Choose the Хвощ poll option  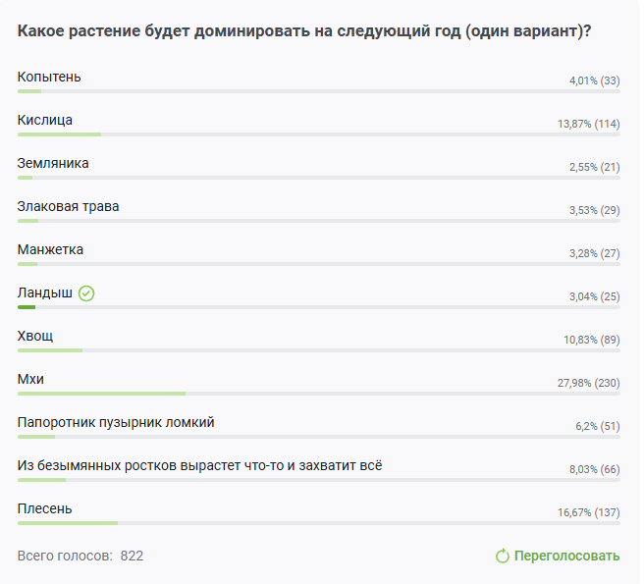pos(35,336)
